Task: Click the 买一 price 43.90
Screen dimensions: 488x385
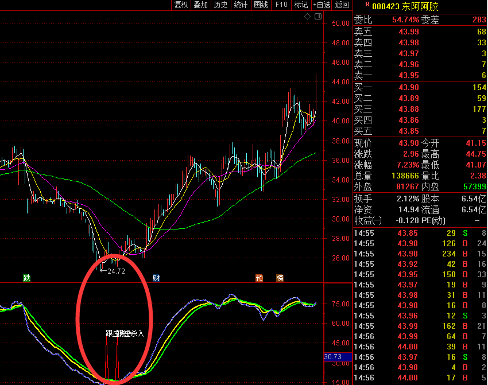Action: pos(409,87)
